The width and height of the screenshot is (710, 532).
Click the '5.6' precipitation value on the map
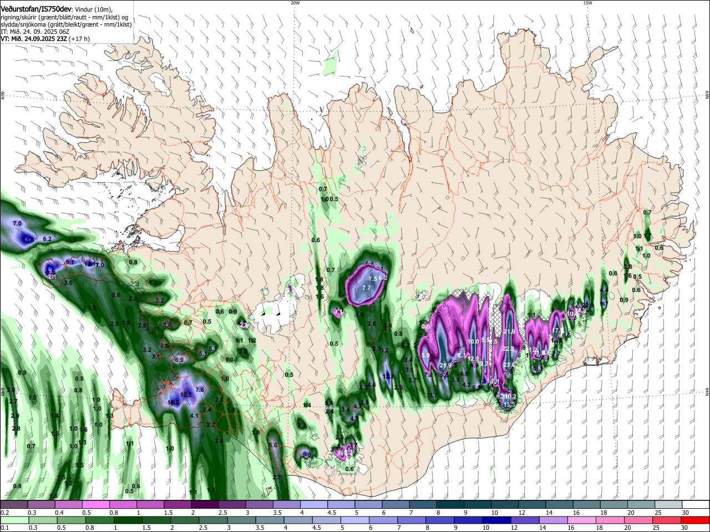point(272,445)
